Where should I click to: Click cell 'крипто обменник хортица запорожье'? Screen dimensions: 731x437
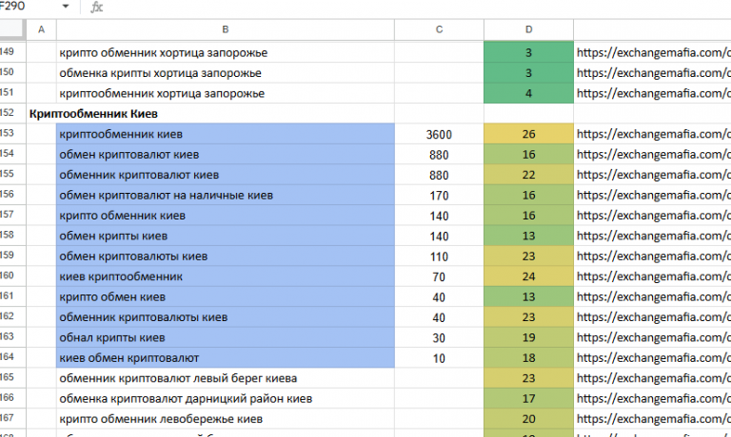pos(226,52)
